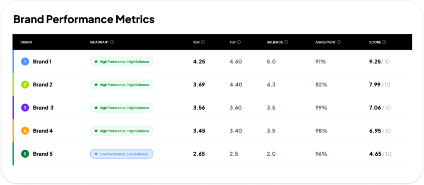Screen dimensions: 424x185
Task: Click the SCORE info icon
Action: 384,42
